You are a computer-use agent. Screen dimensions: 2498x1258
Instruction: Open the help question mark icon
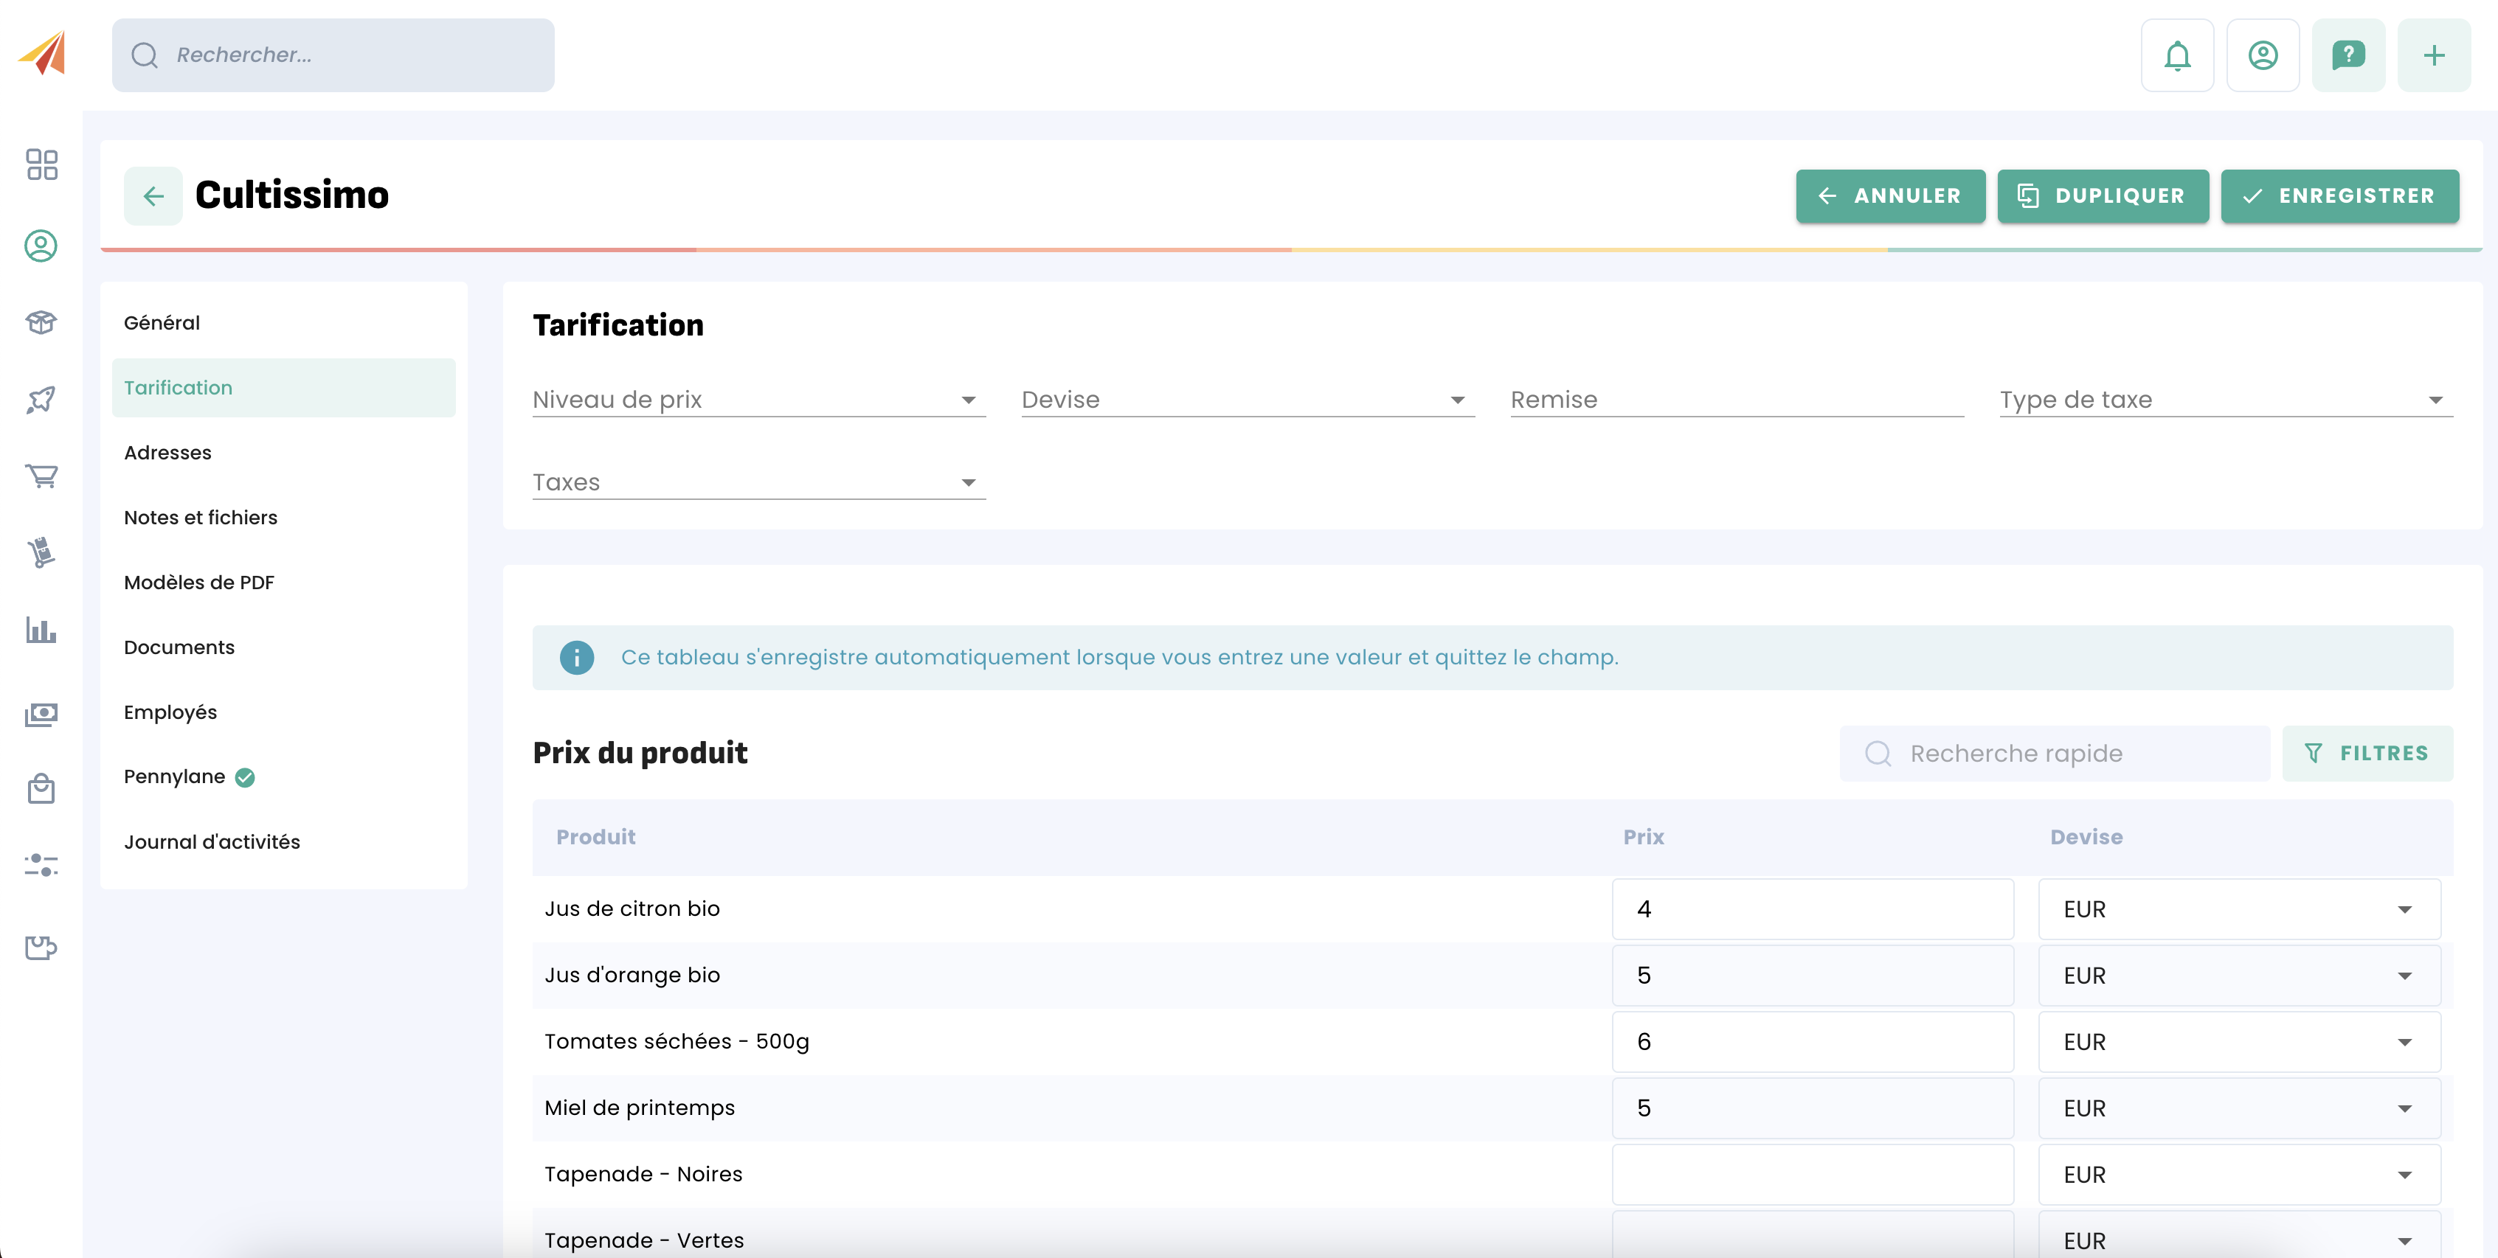pyautogui.click(x=2348, y=55)
